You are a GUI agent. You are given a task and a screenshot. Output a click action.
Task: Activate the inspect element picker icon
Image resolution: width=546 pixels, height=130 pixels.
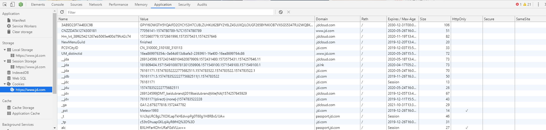point(5,4)
